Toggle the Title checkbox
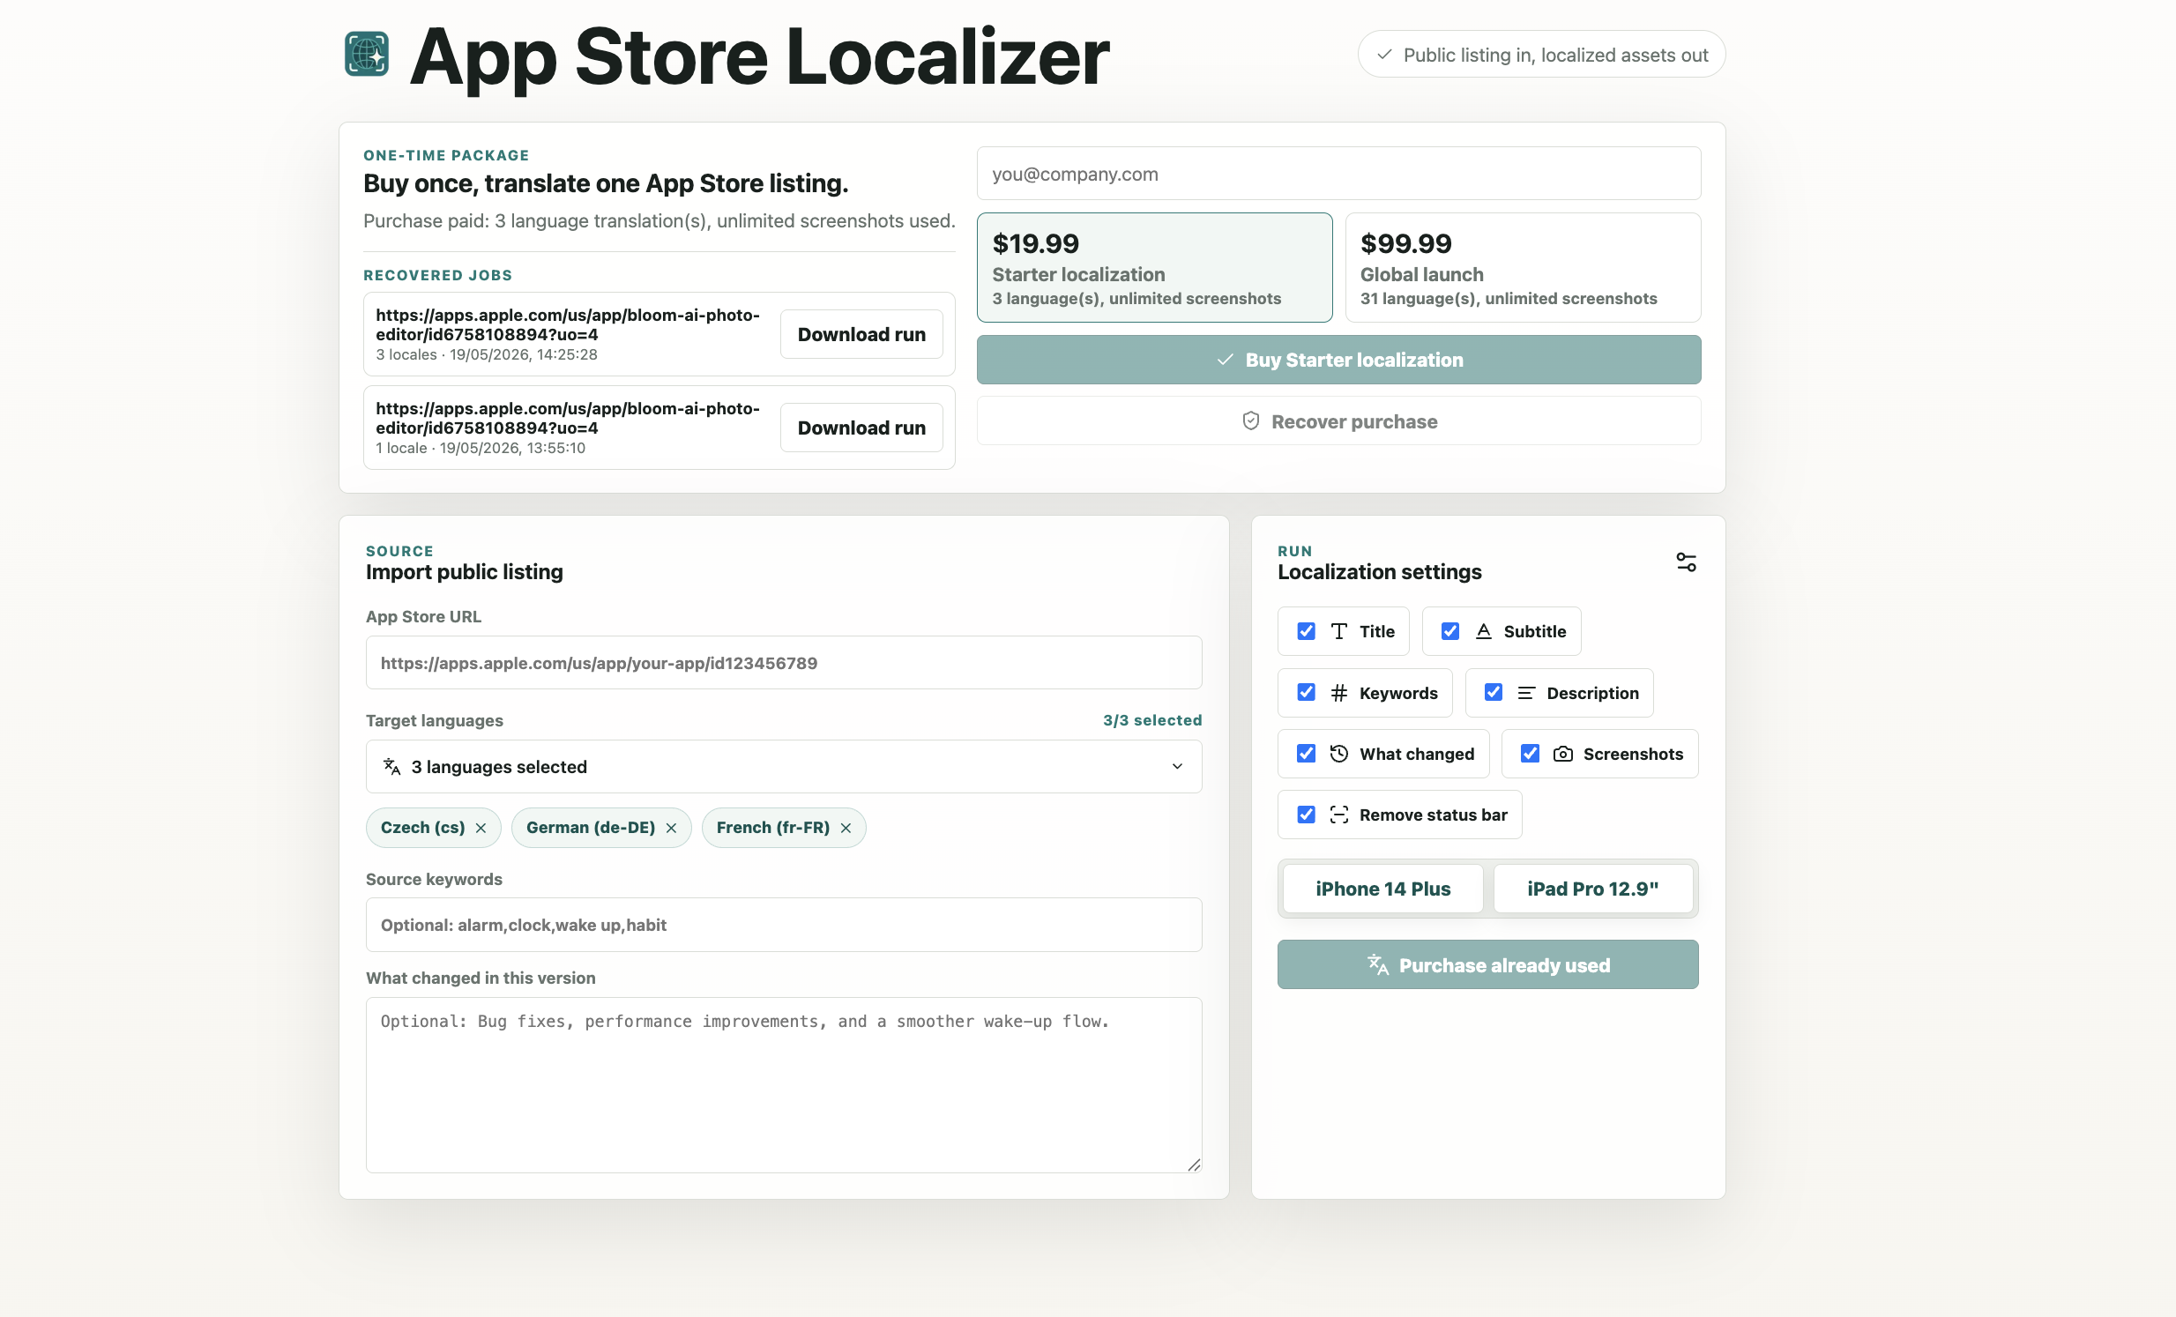 (x=1306, y=631)
